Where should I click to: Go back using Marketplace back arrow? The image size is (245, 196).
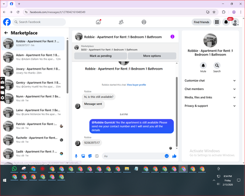click(6, 33)
